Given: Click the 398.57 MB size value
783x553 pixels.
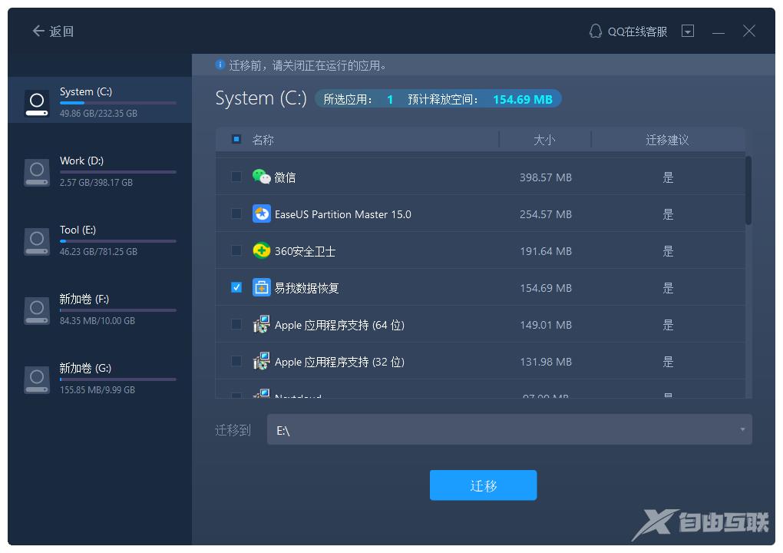Looking at the screenshot, I should (x=545, y=177).
